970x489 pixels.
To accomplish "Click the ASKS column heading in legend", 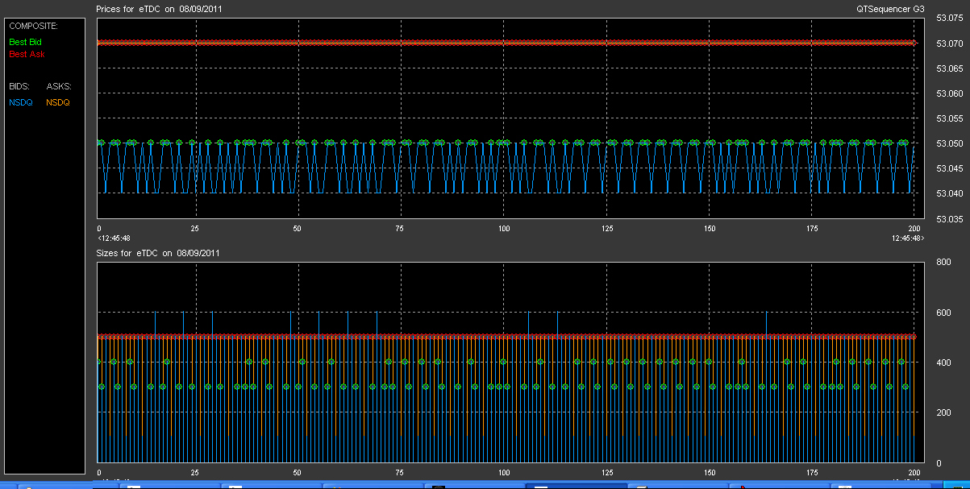I will (x=59, y=85).
